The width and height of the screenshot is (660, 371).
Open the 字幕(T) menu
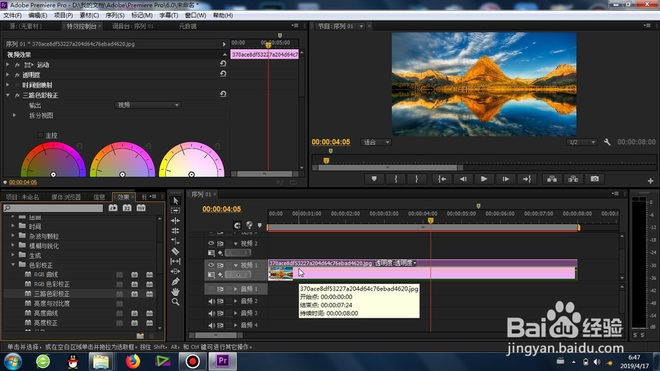[168, 15]
